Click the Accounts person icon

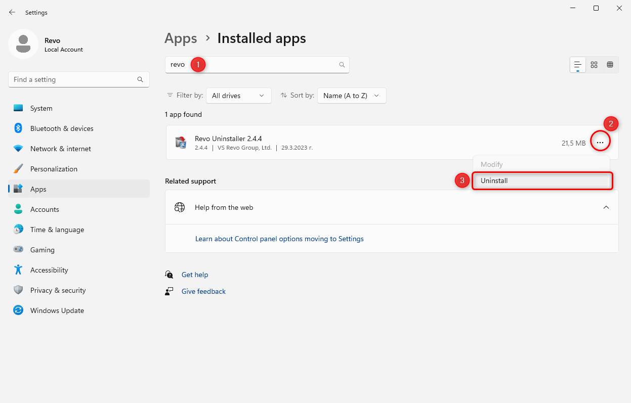[x=18, y=209]
